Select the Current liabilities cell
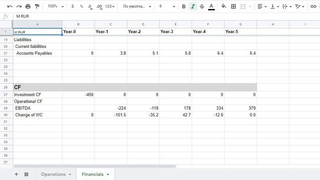This screenshot has width=320, height=180. (37, 46)
